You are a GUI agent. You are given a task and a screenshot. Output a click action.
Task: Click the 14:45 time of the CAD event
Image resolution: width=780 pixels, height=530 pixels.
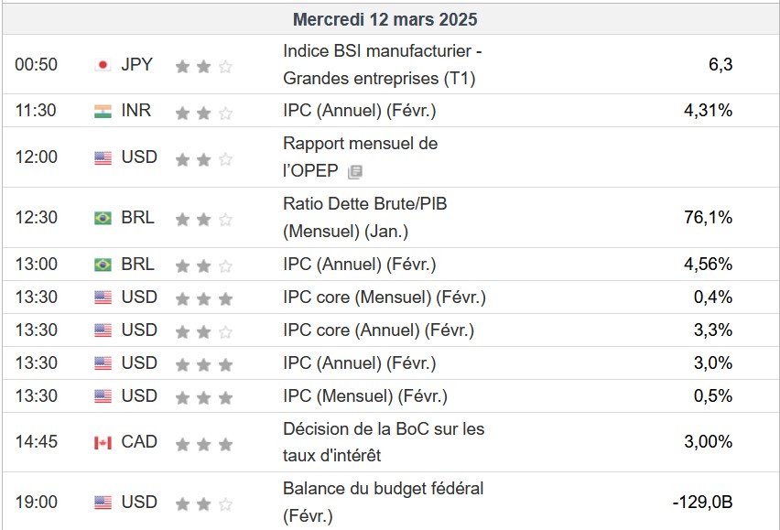point(37,442)
